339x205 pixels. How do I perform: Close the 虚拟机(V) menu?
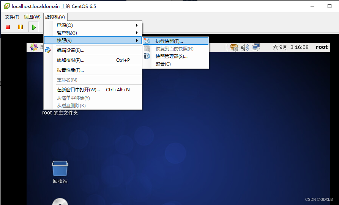[55, 17]
